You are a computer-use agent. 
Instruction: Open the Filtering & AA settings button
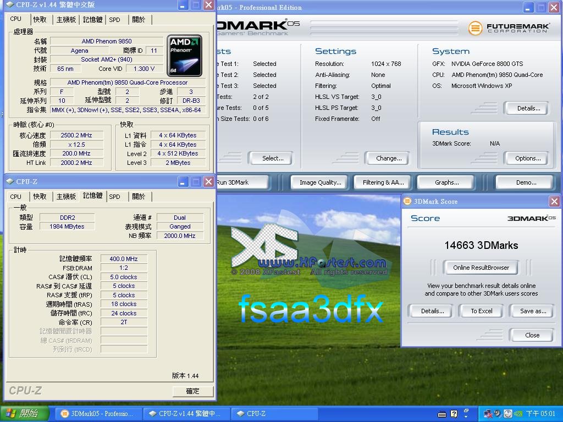(383, 182)
